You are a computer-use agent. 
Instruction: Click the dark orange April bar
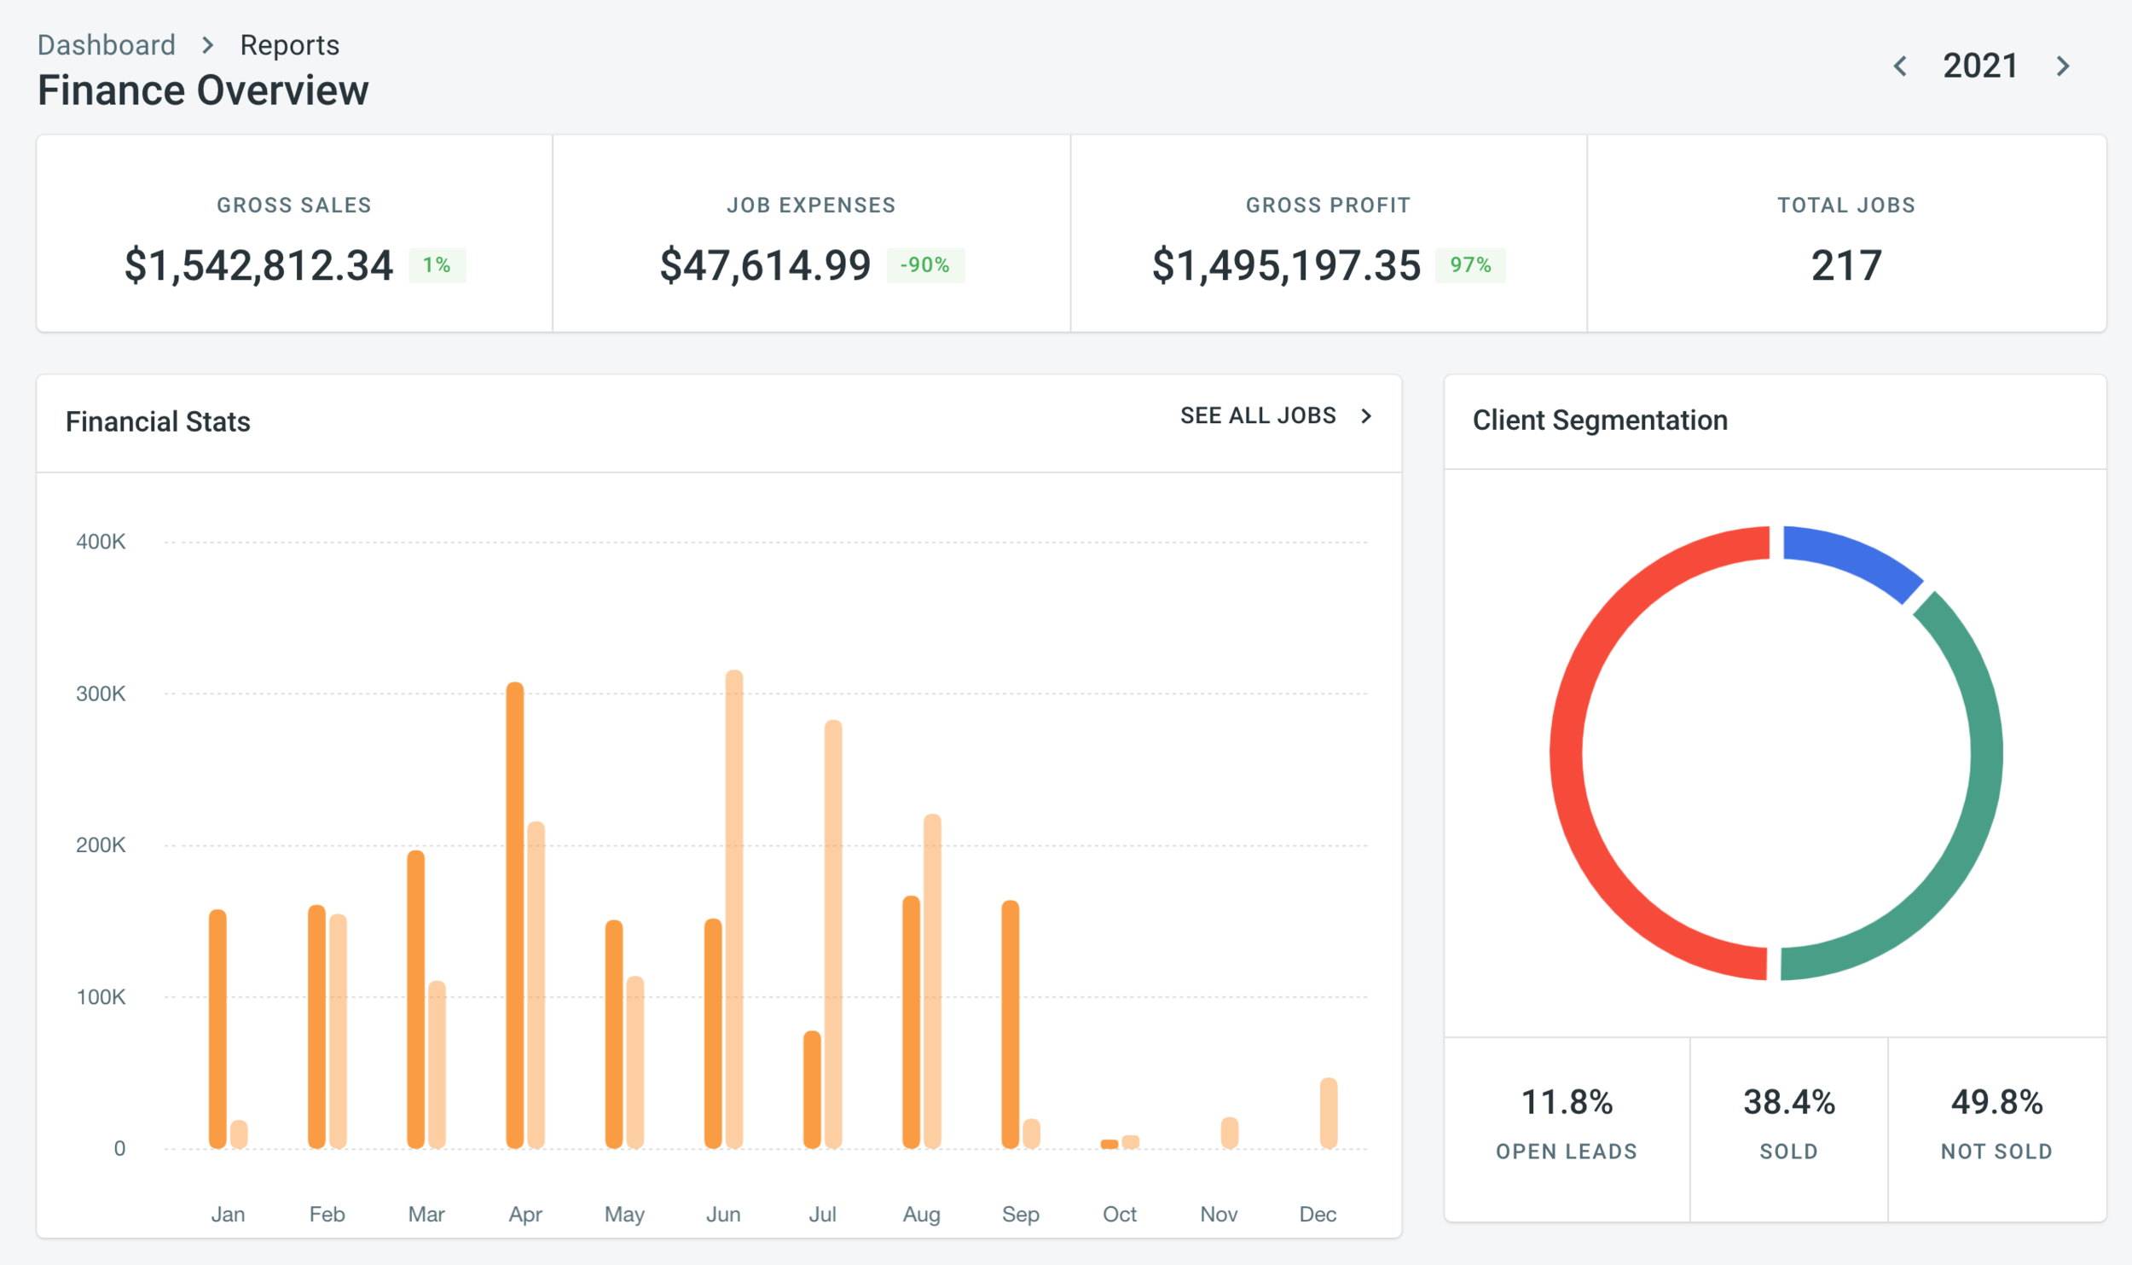point(514,913)
